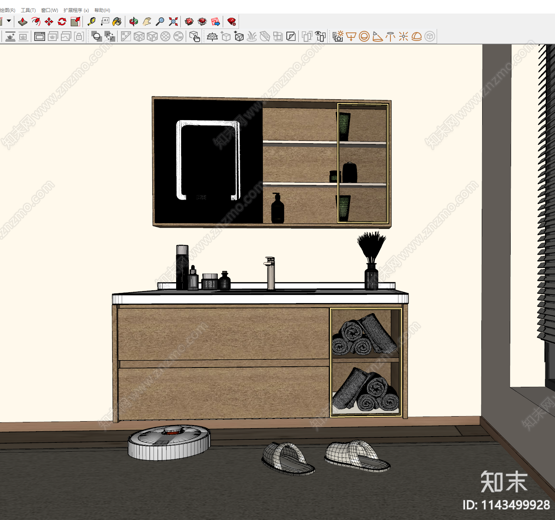The width and height of the screenshot is (555, 520).
Task: Select the Rotate tool
Action: pyautogui.click(x=62, y=22)
